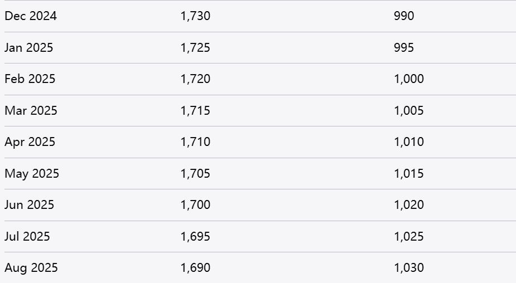This screenshot has width=516, height=283.
Task: Click the Aug 2025 date cell
Action: pyautogui.click(x=31, y=268)
